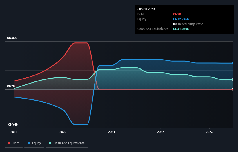The image size is (238, 152).
Task: Select the 2022 x-axis label
Action: (x=161, y=132)
